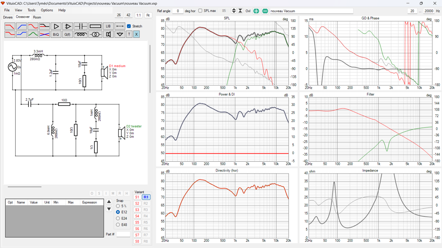This screenshot has width=442, height=248.
Task: Open the Options menu
Action: point(47,10)
